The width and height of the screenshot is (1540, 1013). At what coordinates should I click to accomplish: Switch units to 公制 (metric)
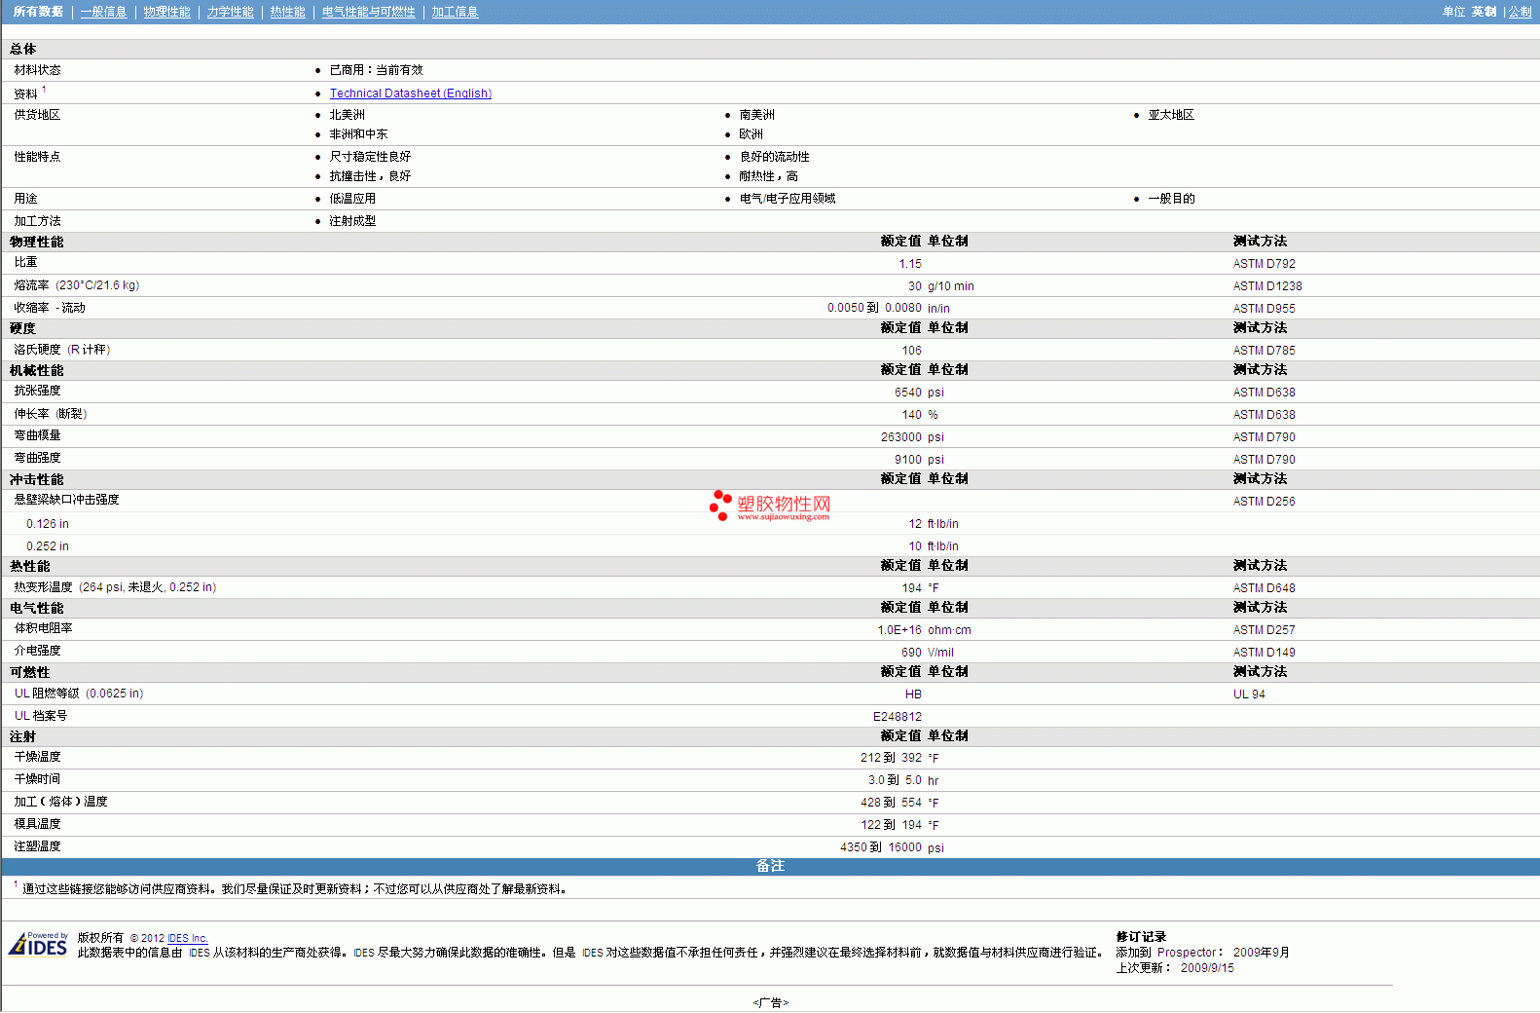[x=1520, y=12]
